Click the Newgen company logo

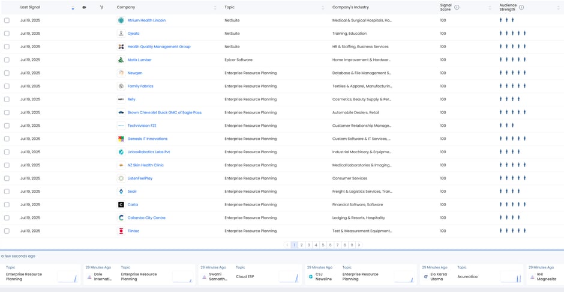pos(121,73)
